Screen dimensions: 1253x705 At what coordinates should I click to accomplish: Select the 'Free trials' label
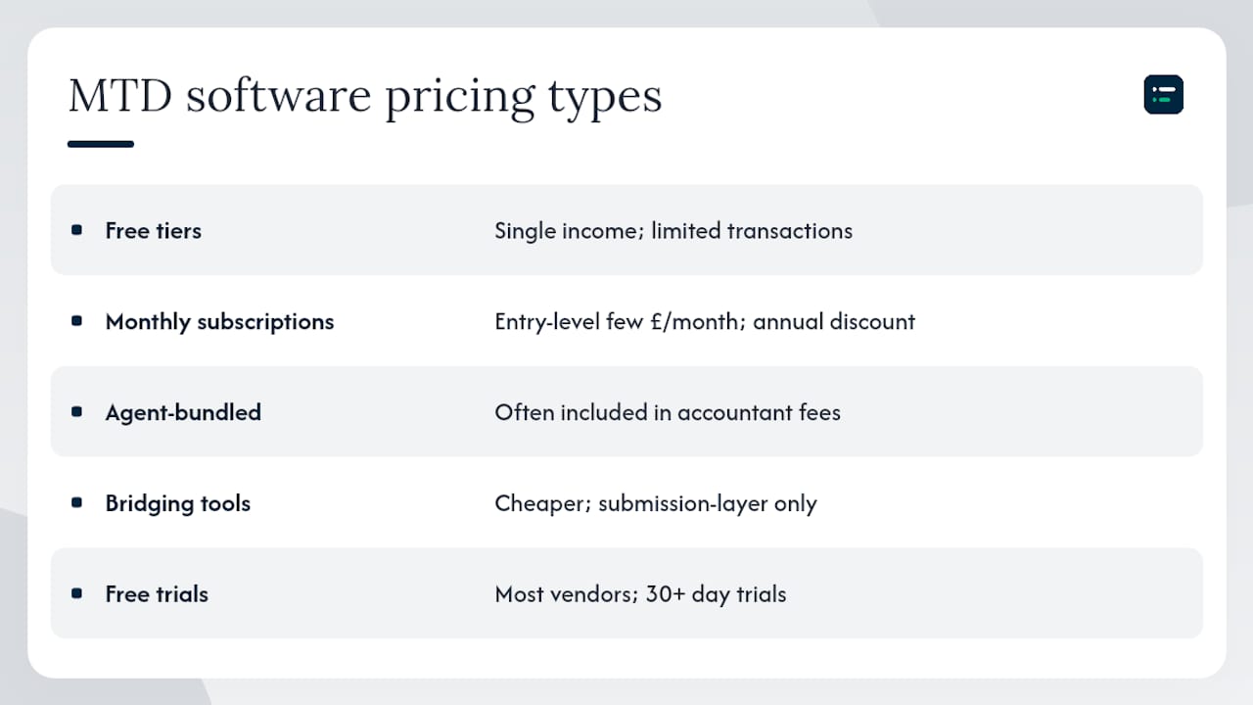pos(157,594)
